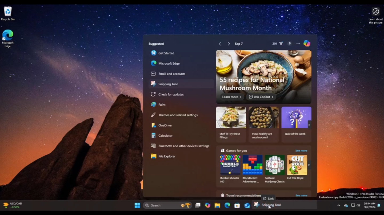Open widgets more options ellipsis
Image resolution: width=384 pixels, height=215 pixels.
[298, 44]
